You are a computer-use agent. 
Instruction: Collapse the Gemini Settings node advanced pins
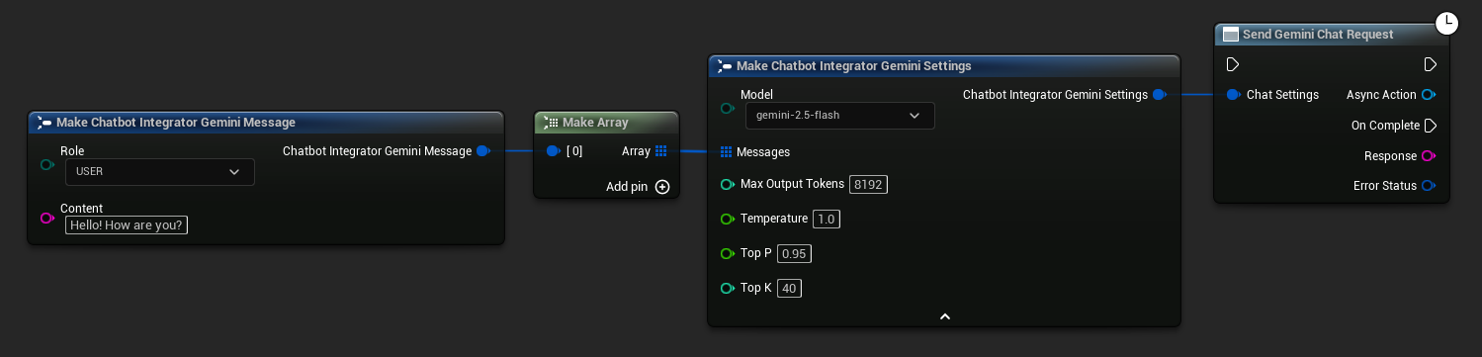(944, 316)
